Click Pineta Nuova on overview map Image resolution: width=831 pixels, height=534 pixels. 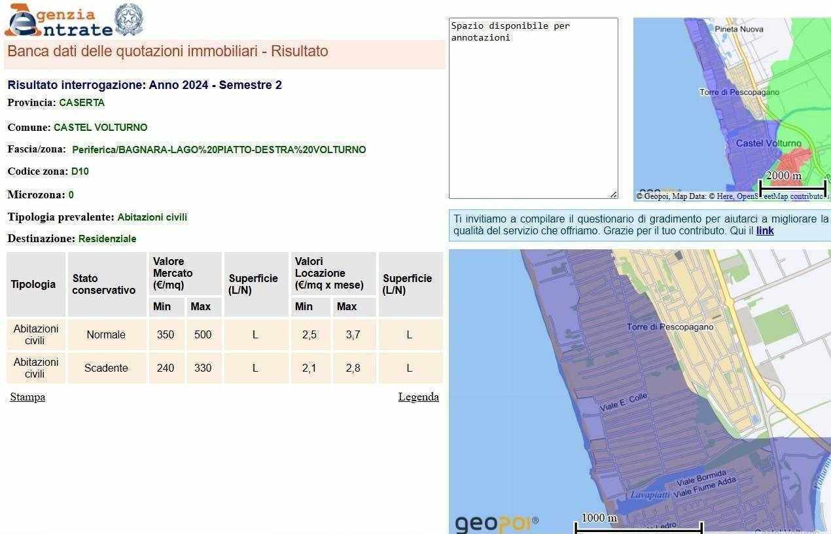(739, 29)
